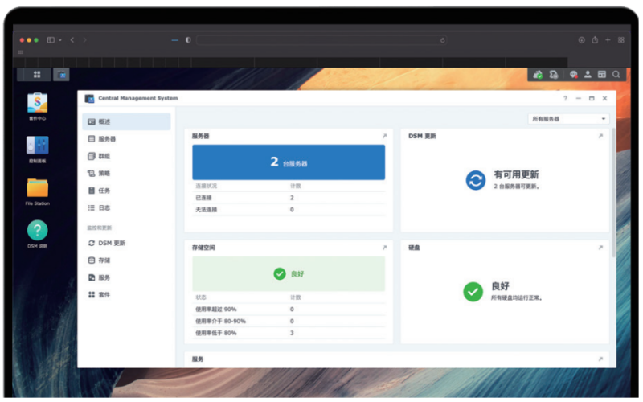This screenshot has height=402, width=643.
Task: Click the 已连接 row
Action: (x=289, y=198)
